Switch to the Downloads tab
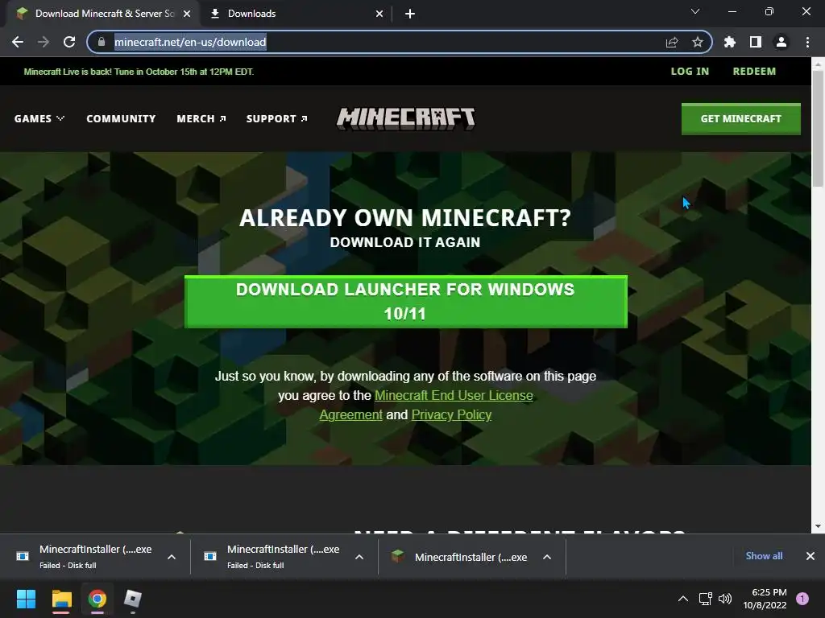The height and width of the screenshot is (618, 825). tap(296, 14)
